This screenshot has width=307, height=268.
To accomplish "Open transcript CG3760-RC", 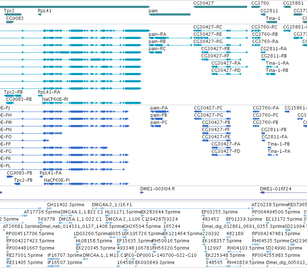I will pos(264,27).
